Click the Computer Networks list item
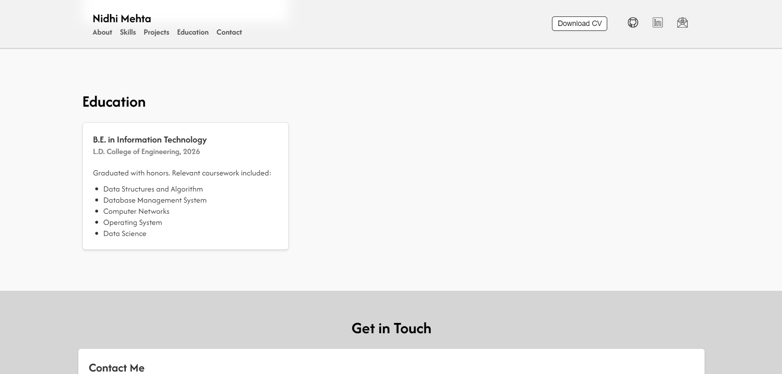This screenshot has height=374, width=782. (136, 211)
